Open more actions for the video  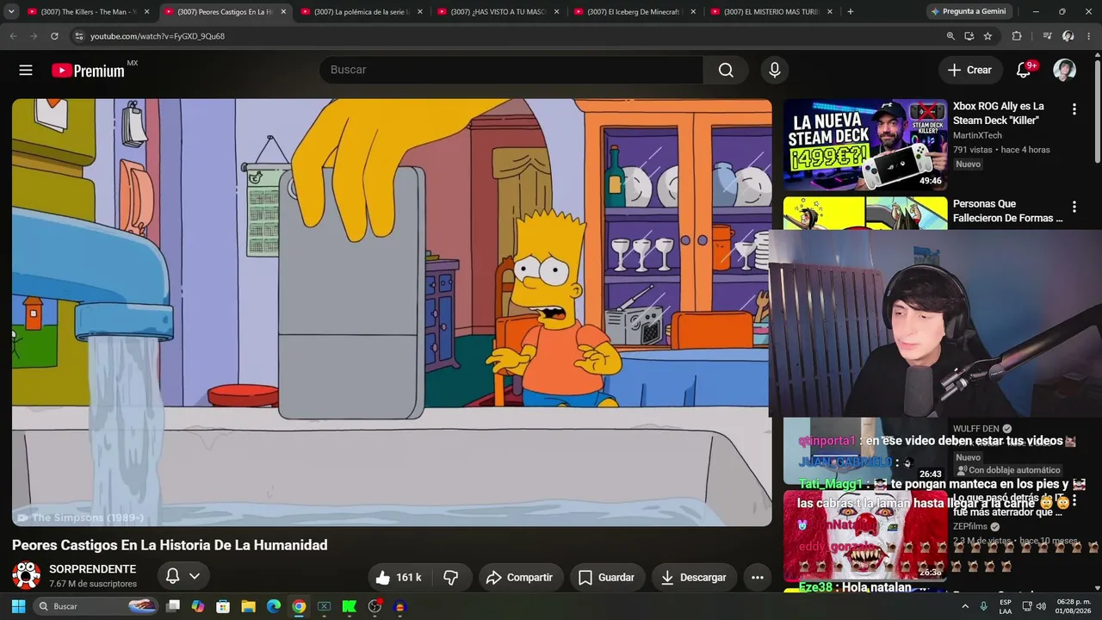click(758, 577)
